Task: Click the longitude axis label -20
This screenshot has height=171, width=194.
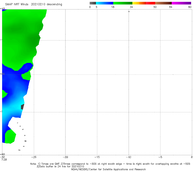Action: coord(65,157)
